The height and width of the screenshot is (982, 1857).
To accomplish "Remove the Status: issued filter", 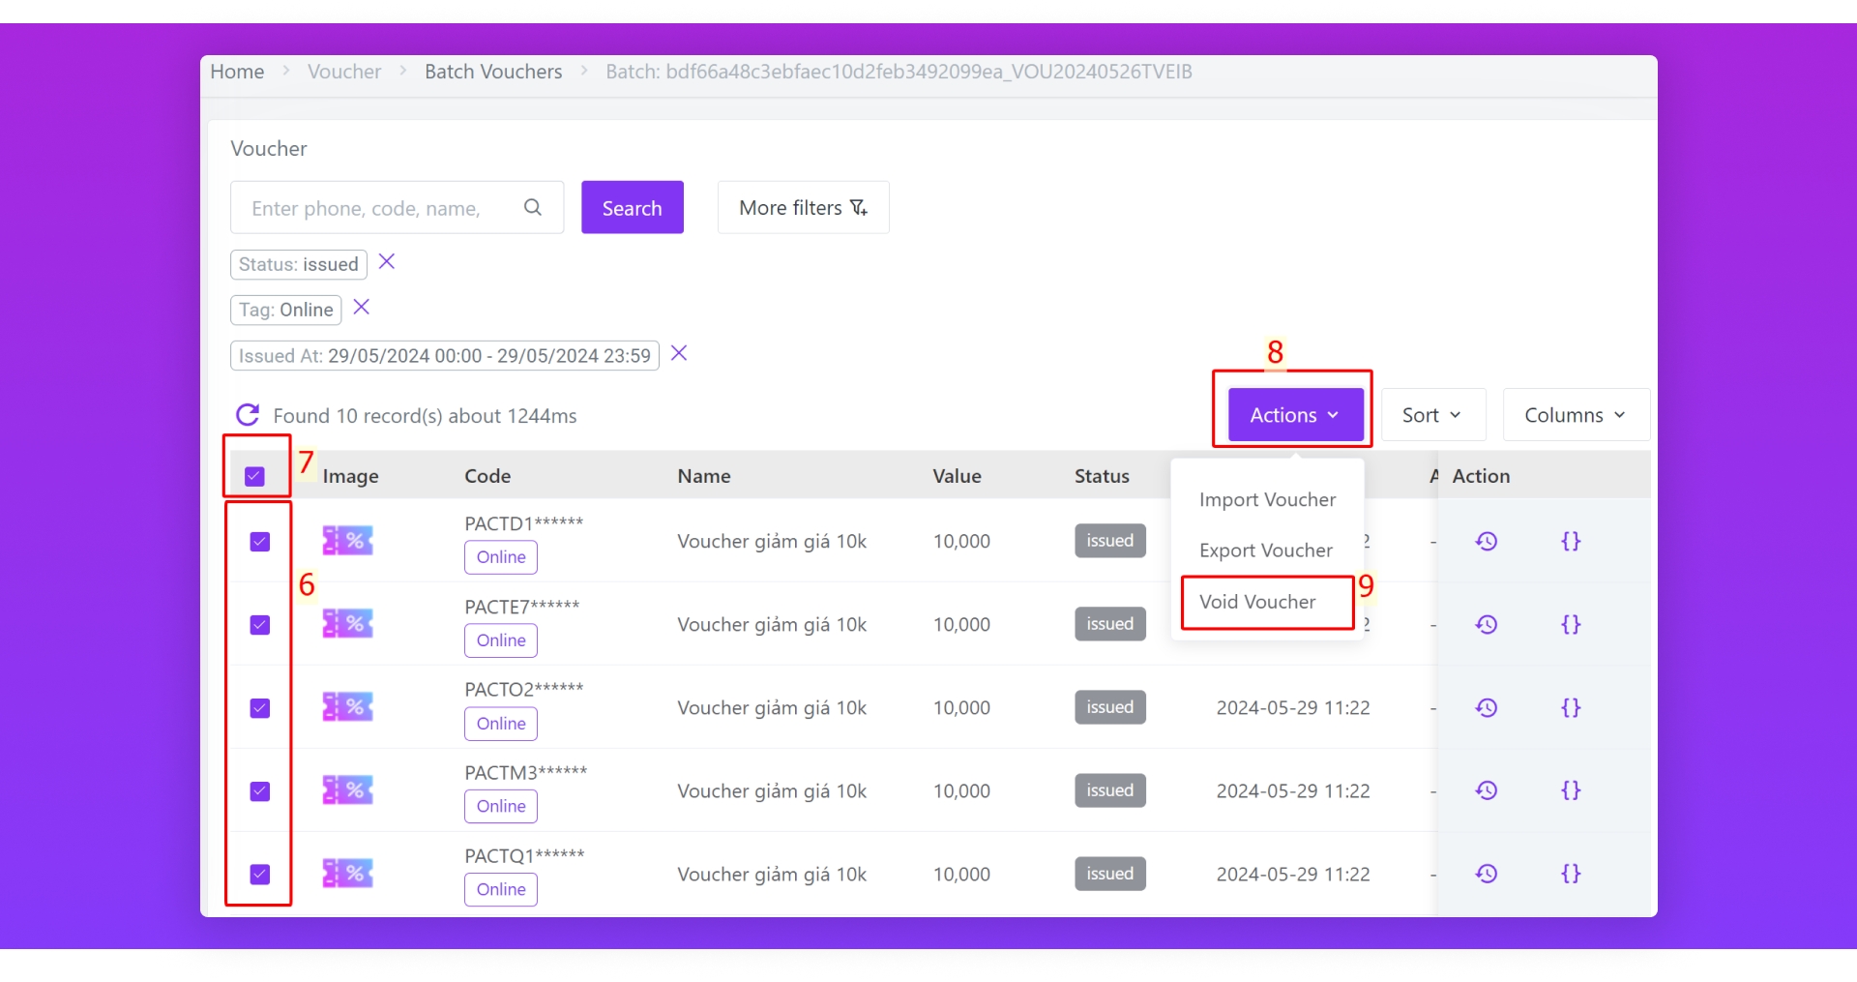I will click(387, 262).
